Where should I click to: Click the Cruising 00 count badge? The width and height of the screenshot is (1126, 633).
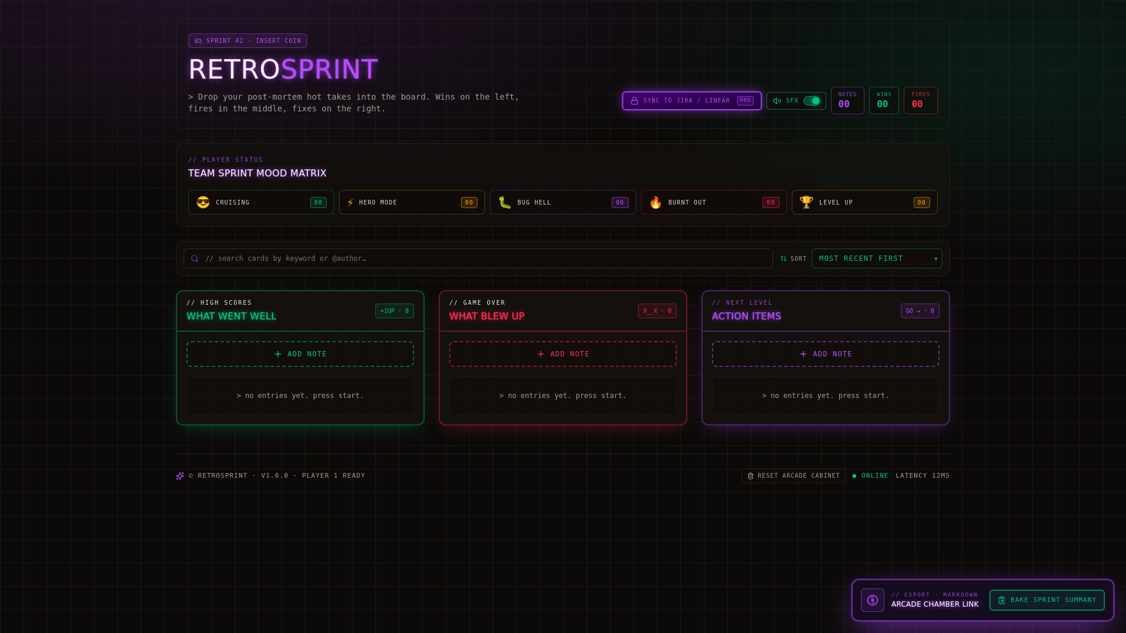(x=318, y=202)
